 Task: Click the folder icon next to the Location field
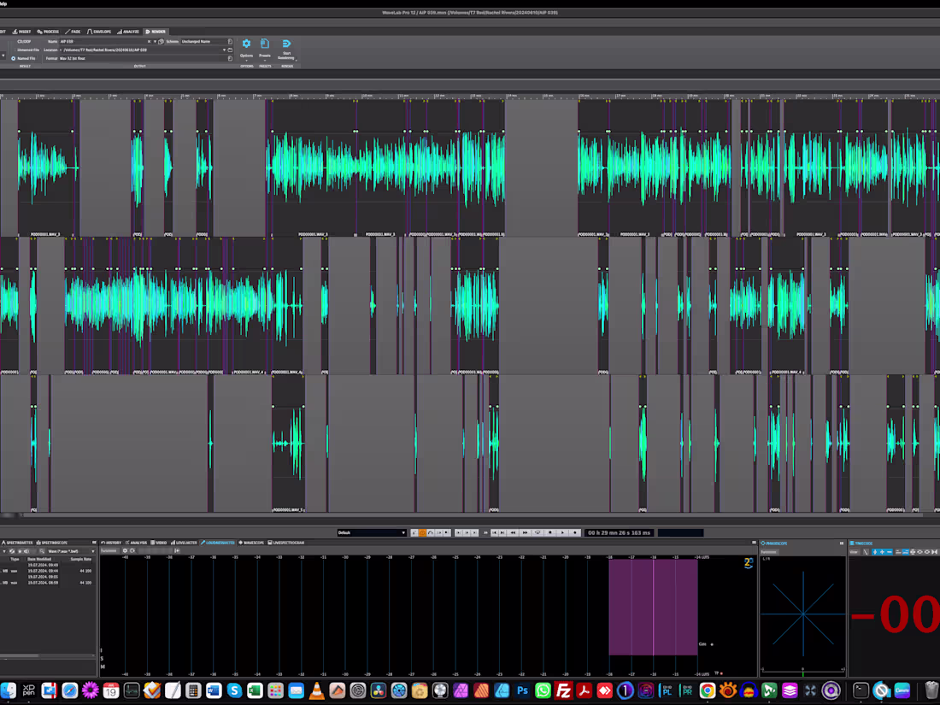(230, 50)
